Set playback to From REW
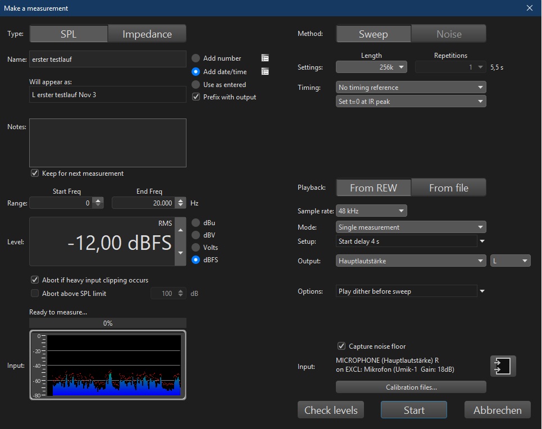This screenshot has width=542, height=429. (374, 188)
